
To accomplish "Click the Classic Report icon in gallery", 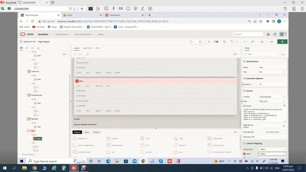I will 209,139.
